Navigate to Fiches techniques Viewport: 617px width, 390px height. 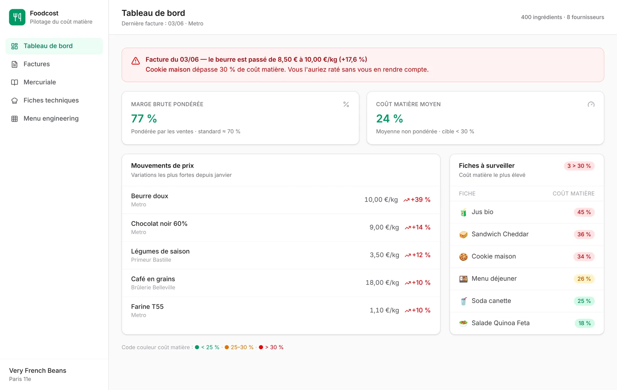(54, 101)
